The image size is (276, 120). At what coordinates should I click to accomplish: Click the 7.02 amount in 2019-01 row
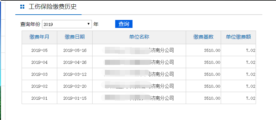[251, 98]
